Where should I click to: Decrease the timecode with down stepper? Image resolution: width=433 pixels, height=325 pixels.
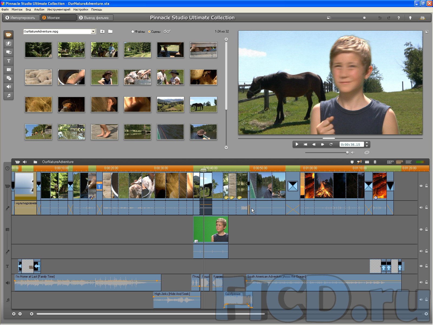(367, 146)
